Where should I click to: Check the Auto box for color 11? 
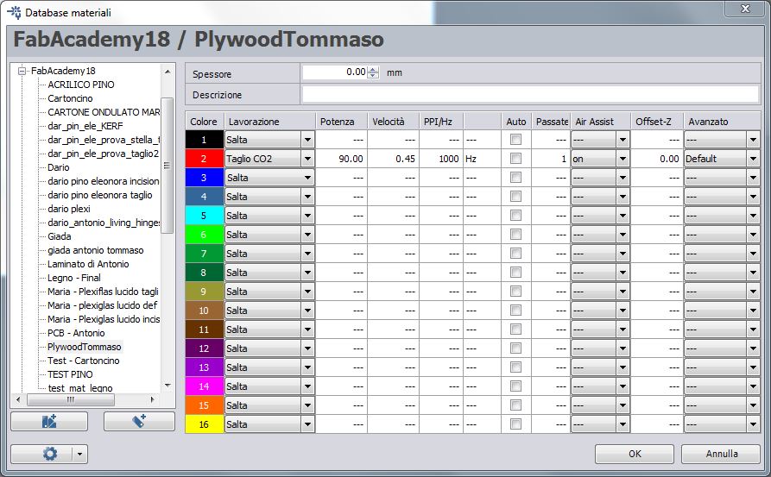(x=515, y=330)
